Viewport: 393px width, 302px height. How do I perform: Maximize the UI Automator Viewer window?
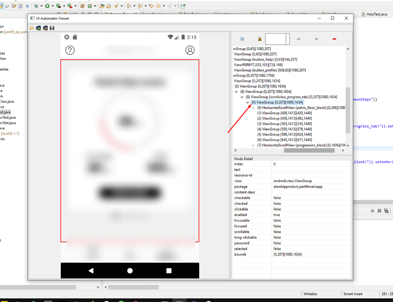(x=333, y=18)
